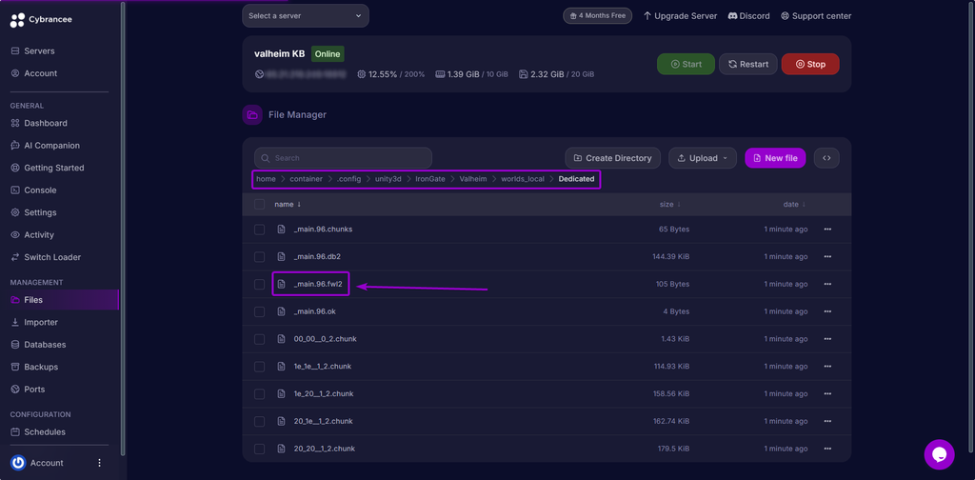Navigate to IronGate in breadcrumb
Screen dimensions: 975x480
point(430,179)
